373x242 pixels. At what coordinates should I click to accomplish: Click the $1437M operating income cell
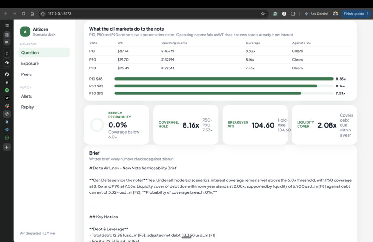pos(167,51)
